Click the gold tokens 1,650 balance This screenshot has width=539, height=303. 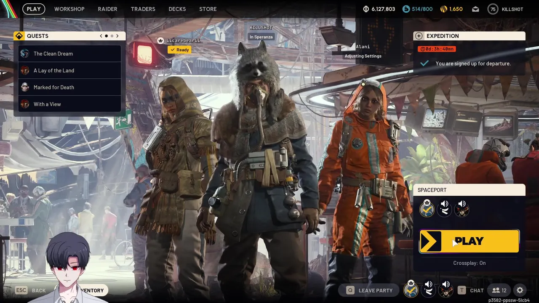click(x=451, y=9)
